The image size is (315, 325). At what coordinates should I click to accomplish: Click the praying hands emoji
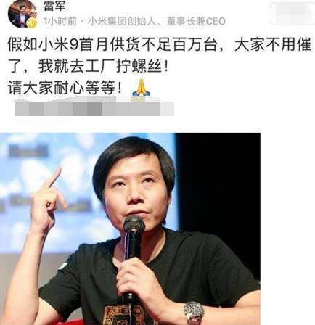(x=141, y=88)
